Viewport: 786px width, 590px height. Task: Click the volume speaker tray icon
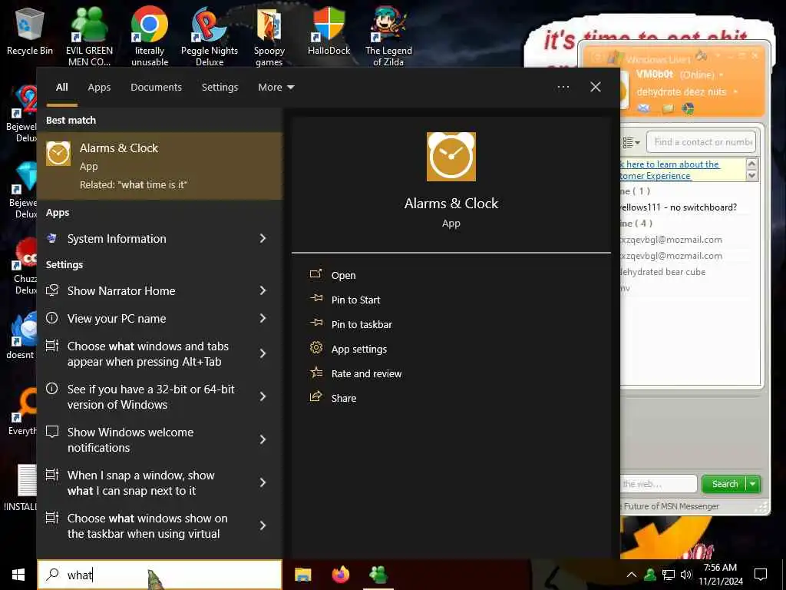click(686, 575)
